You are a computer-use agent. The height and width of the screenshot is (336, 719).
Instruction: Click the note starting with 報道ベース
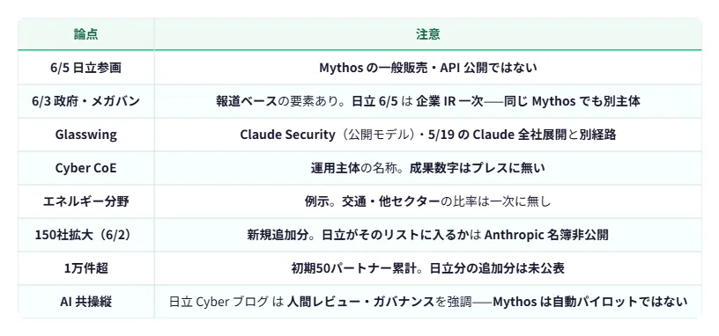tap(428, 101)
